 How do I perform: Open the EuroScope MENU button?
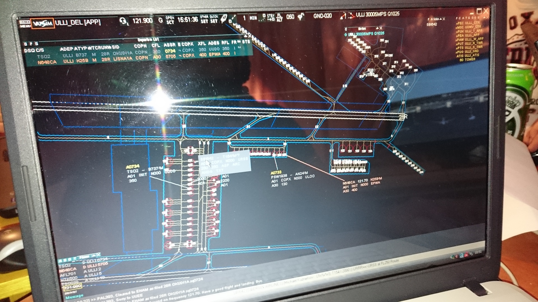pyautogui.click(x=25, y=23)
